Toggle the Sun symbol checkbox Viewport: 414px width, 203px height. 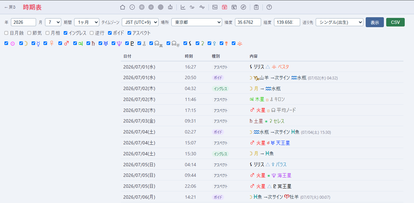click(x=6, y=43)
